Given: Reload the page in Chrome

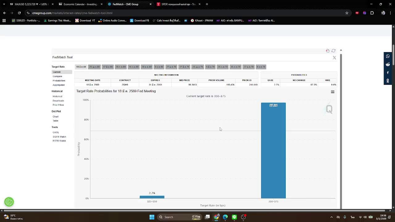Looking at the screenshot, I should click(19, 13).
